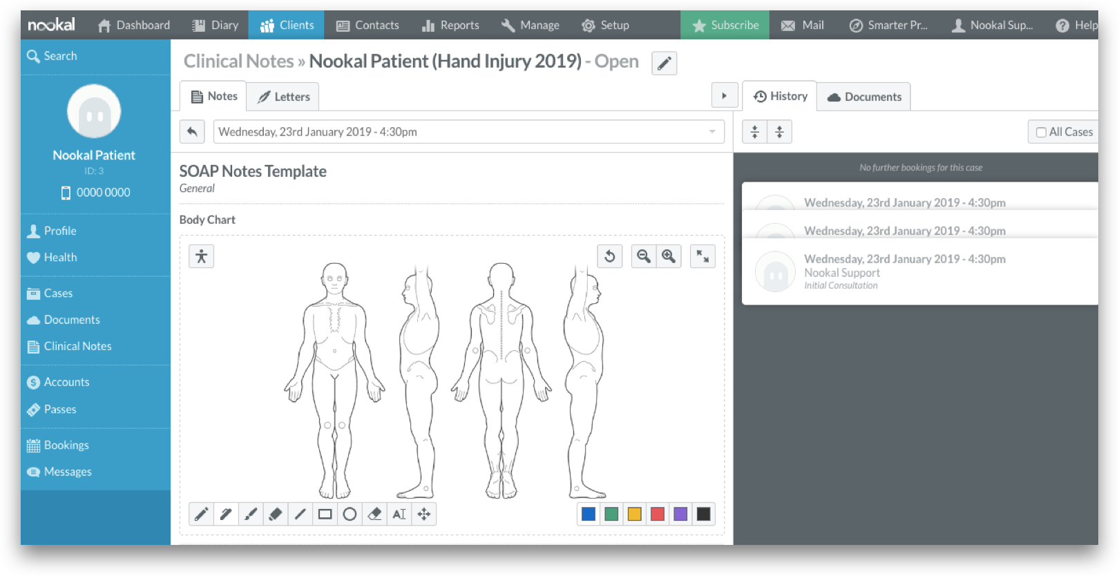Viewport: 1119px width, 576px height.
Task: Click the edit pencil next to case title
Action: tap(664, 64)
